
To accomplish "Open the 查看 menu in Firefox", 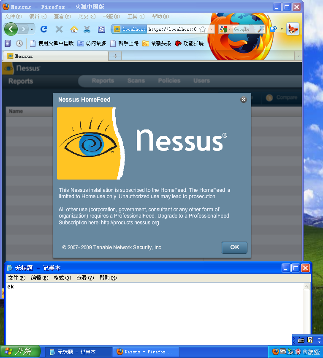I will tap(62, 16).
